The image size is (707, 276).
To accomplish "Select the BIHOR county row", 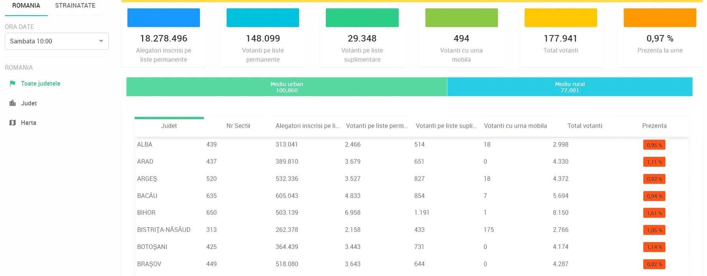I will coord(146,213).
